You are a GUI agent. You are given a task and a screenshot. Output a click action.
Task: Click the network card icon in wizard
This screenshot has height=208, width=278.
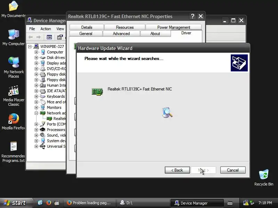(x=97, y=92)
